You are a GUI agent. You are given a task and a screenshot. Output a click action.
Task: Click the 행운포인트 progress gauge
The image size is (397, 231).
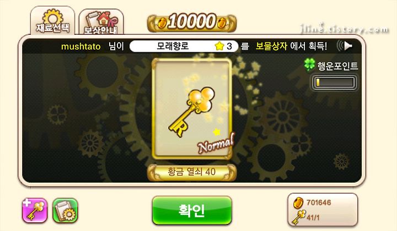pos(335,82)
